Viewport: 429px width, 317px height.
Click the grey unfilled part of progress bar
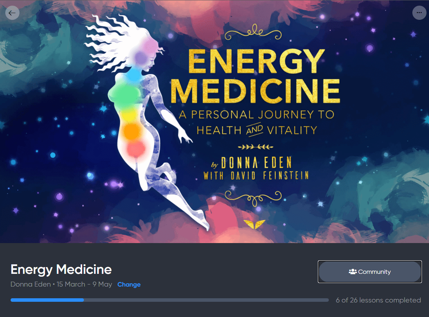coord(206,300)
